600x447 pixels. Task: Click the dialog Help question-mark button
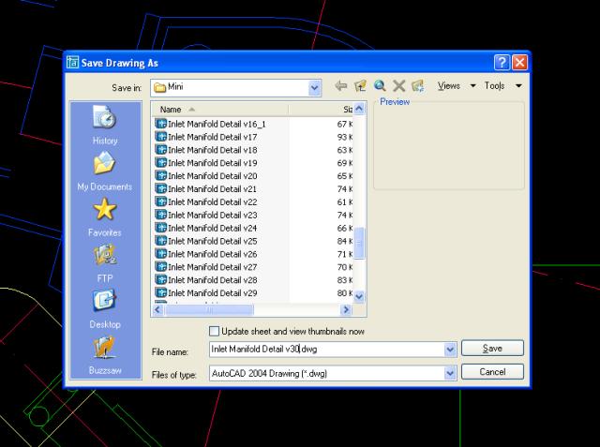[502, 63]
